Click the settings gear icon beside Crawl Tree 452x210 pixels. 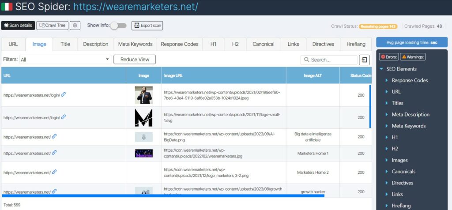point(75,26)
